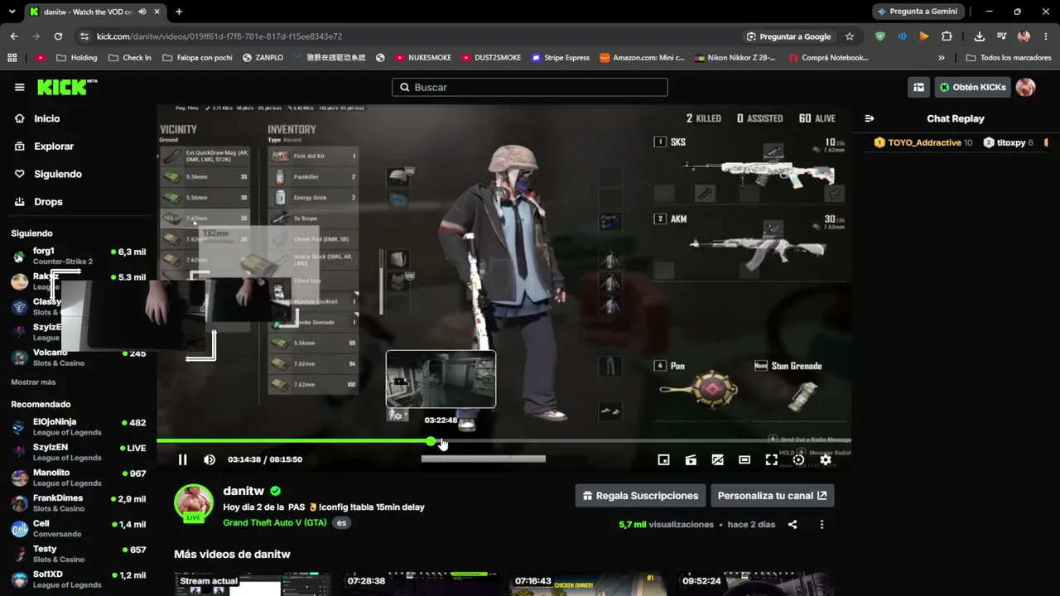This screenshot has width=1060, height=596.
Task: Open the Kick user profile avatar menu
Action: [x=1026, y=87]
